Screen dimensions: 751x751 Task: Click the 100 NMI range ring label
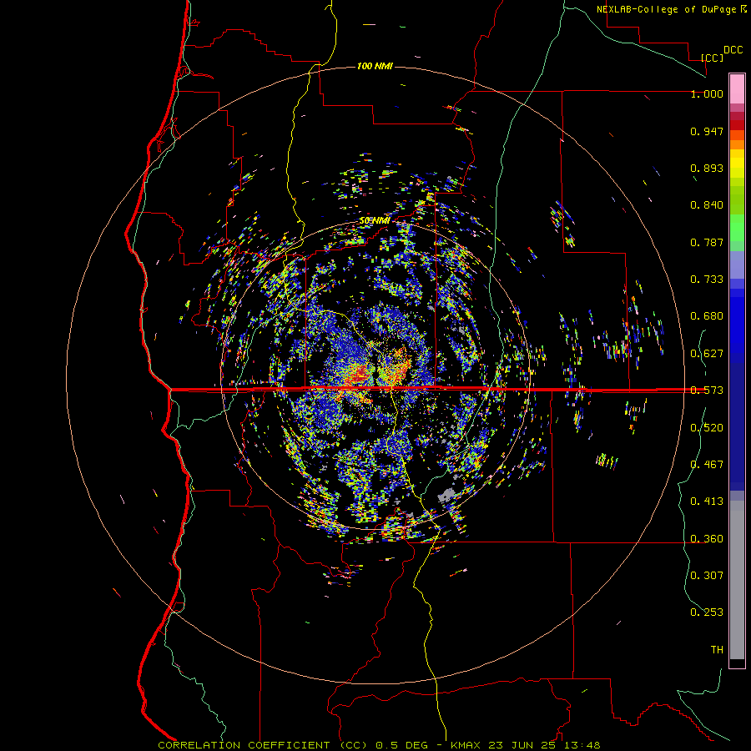[x=375, y=66]
